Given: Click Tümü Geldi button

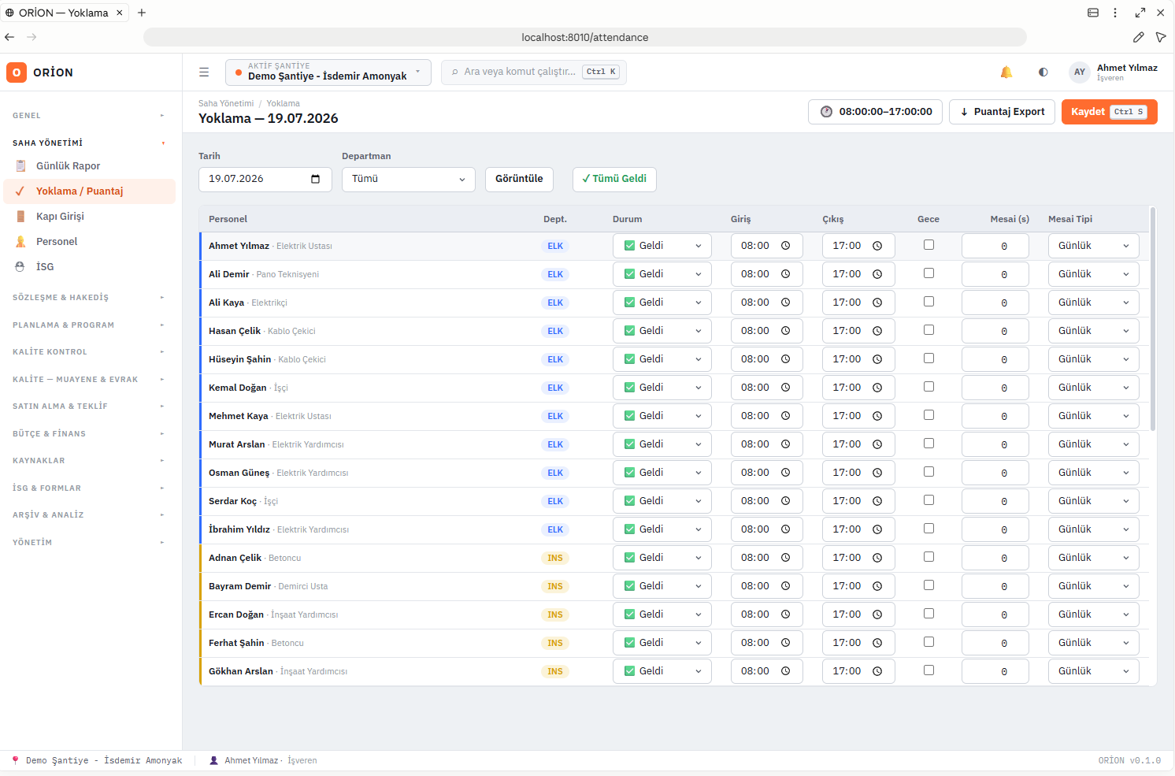Looking at the screenshot, I should (x=614, y=179).
